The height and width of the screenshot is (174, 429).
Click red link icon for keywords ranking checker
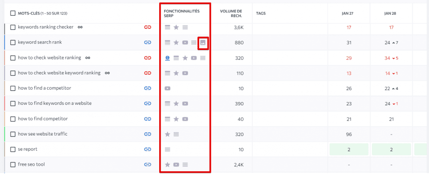(148, 27)
